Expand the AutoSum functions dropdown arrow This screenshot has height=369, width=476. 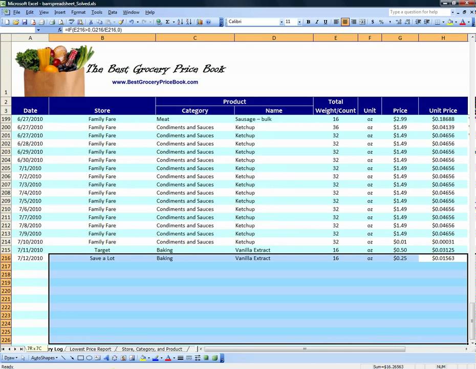pyautogui.click(x=174, y=22)
